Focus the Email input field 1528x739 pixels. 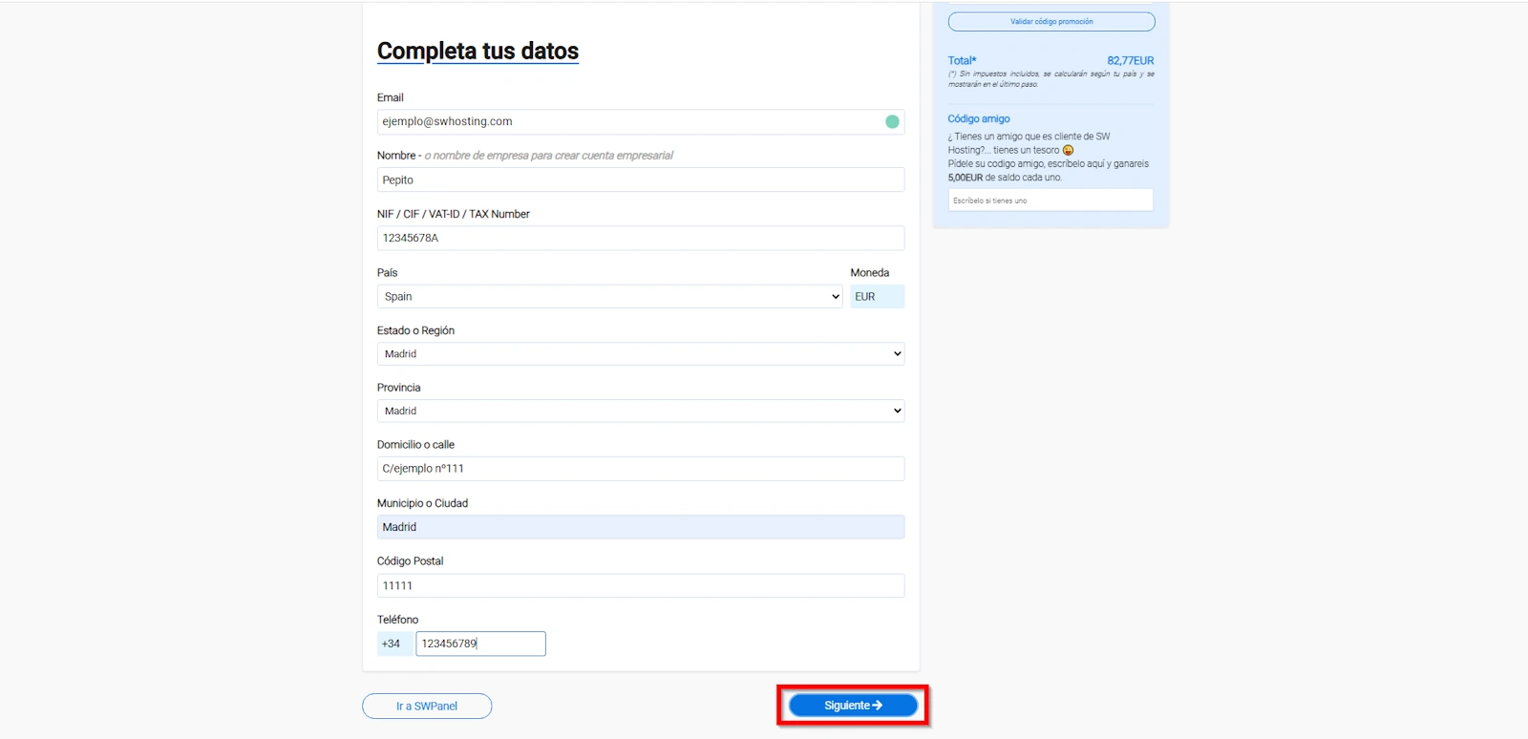pyautogui.click(x=630, y=121)
